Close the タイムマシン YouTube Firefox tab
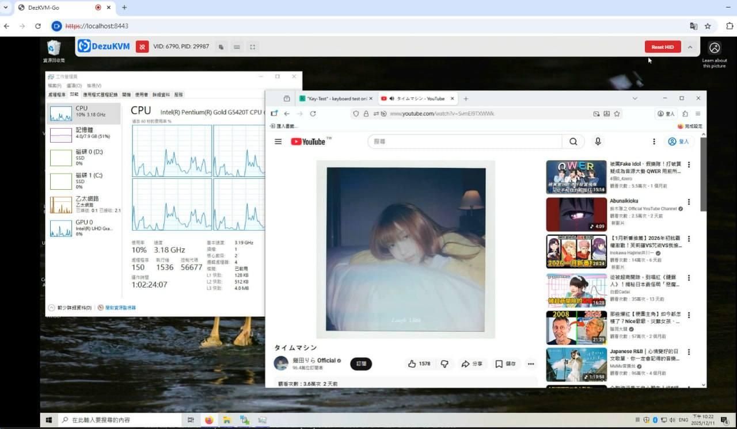This screenshot has height=429, width=737. click(x=453, y=98)
